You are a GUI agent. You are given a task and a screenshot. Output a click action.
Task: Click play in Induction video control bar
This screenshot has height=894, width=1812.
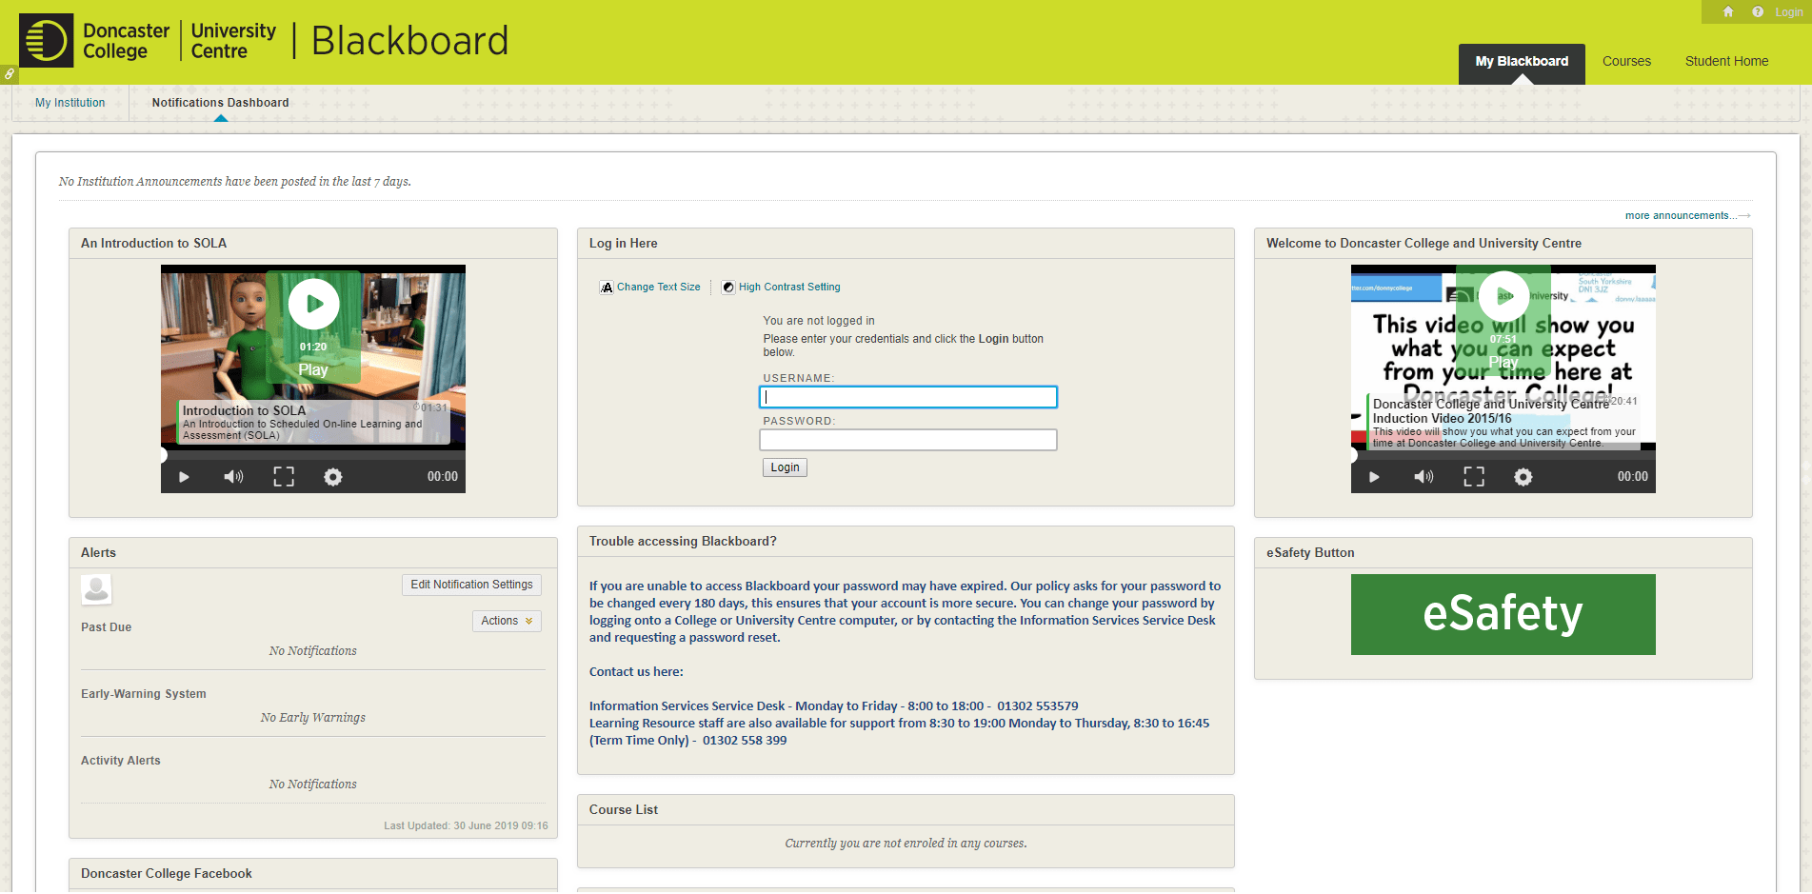[1374, 477]
